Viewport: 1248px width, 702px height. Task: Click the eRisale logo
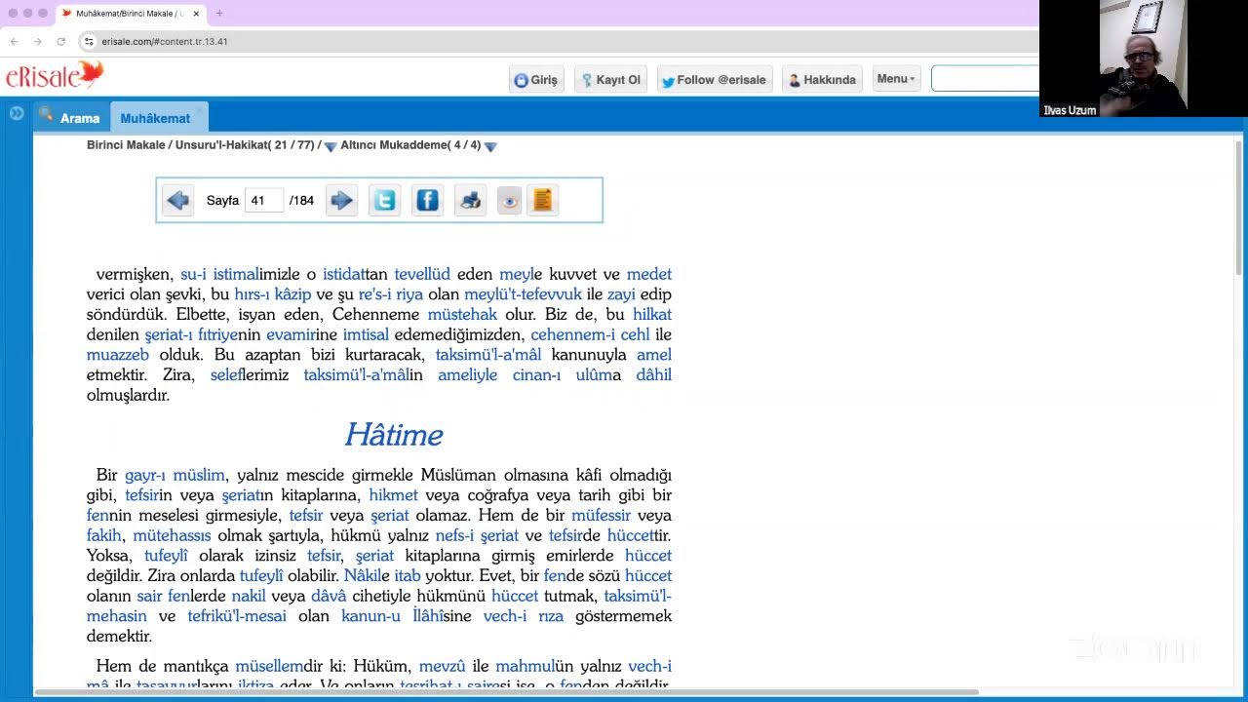(x=55, y=76)
